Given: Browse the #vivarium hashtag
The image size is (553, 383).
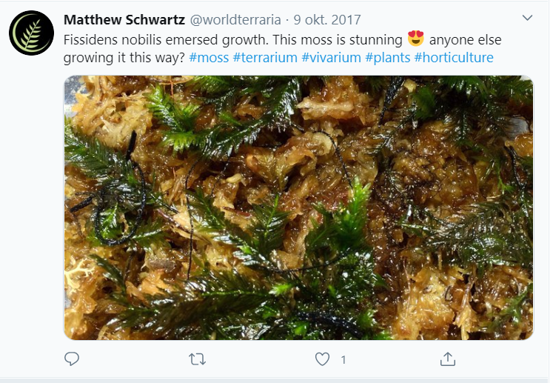Looking at the screenshot, I should pos(332,58).
